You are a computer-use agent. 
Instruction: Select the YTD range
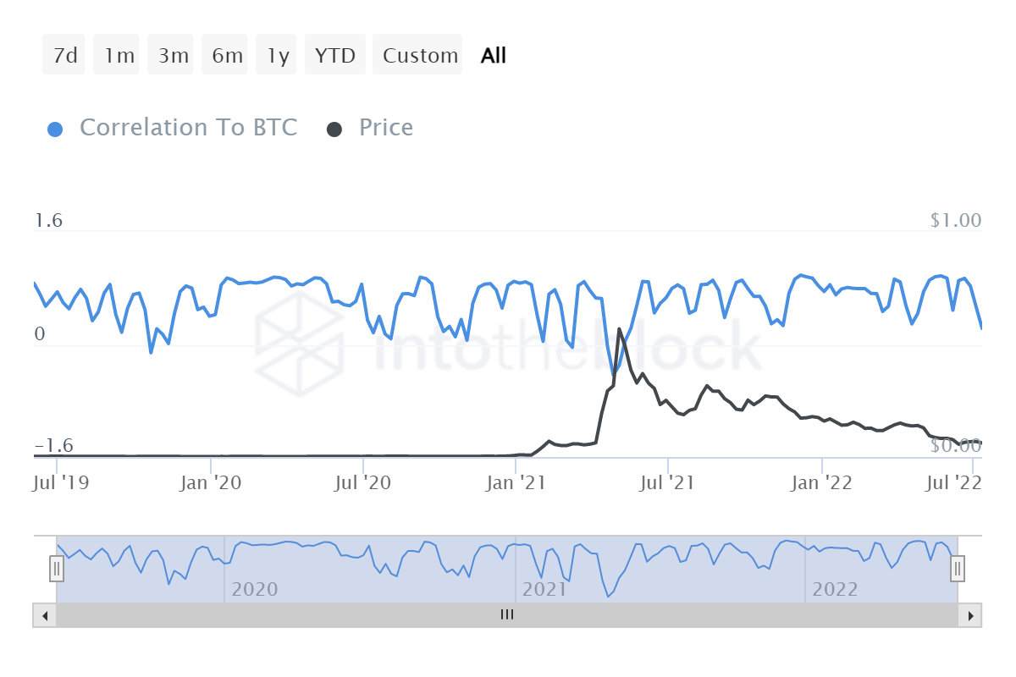(x=334, y=54)
